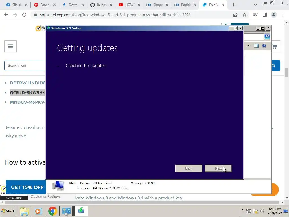Expand the Chrome tab search chevron
The height and width of the screenshot is (217, 289).
pos(255,5)
